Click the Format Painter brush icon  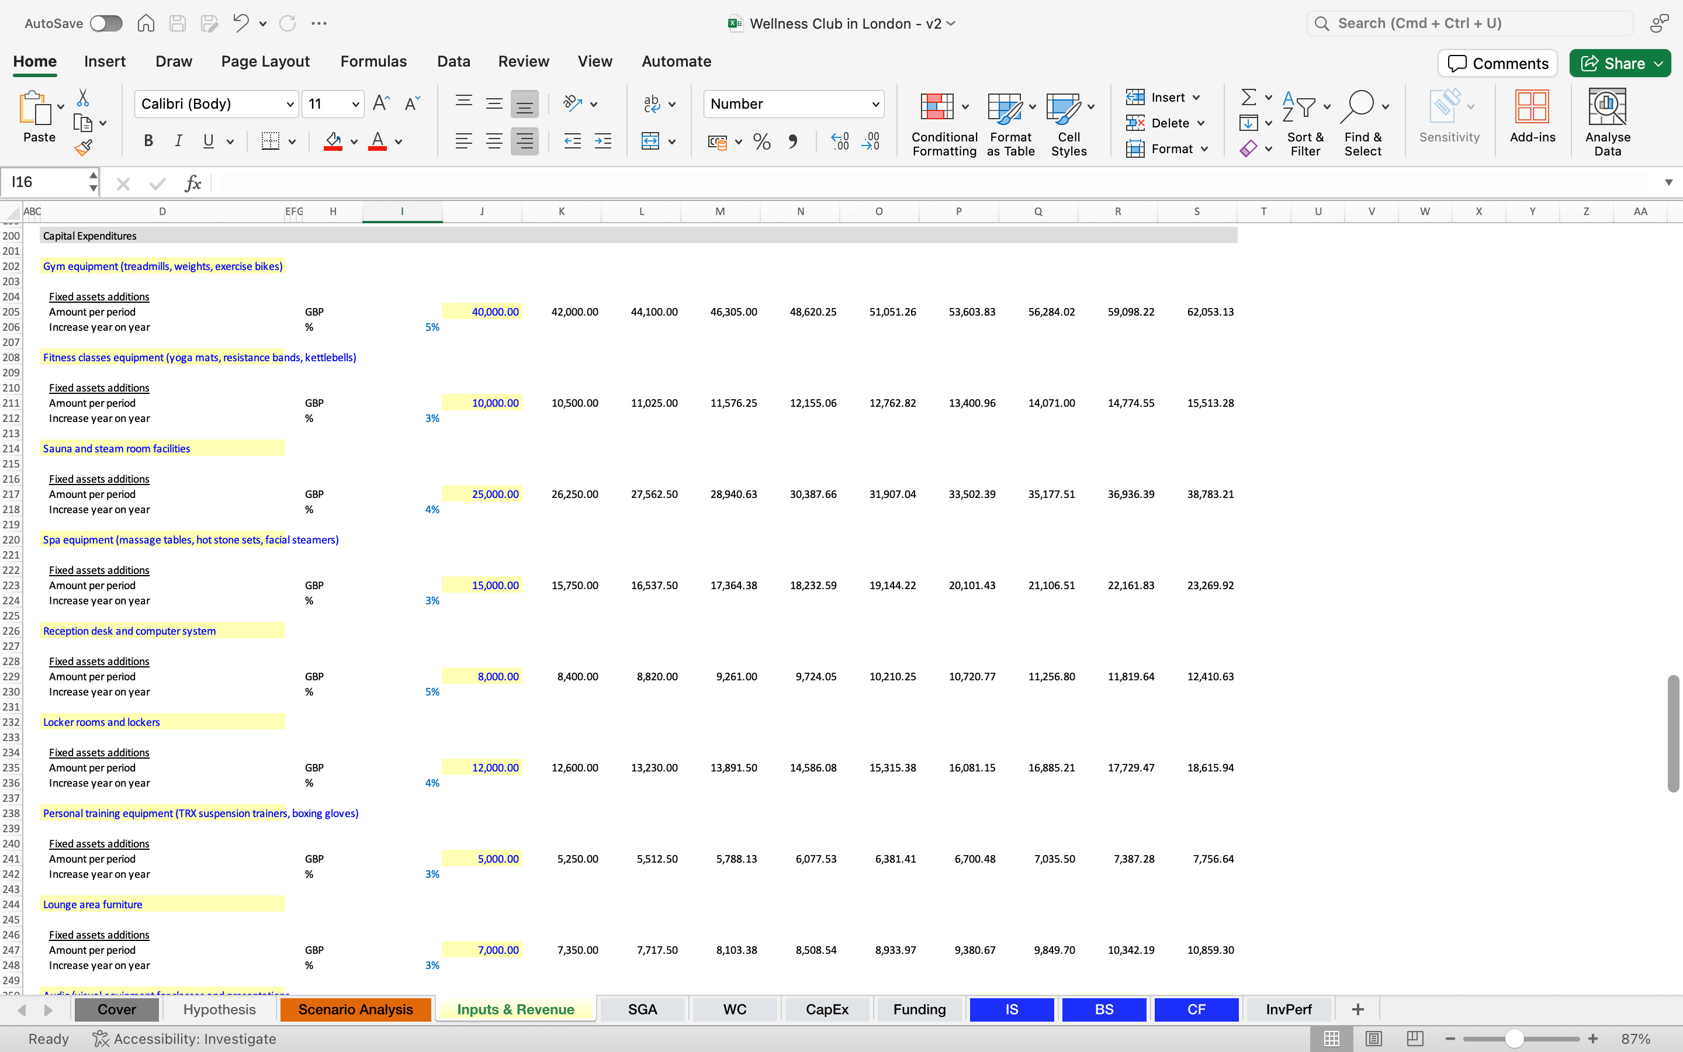click(x=83, y=147)
